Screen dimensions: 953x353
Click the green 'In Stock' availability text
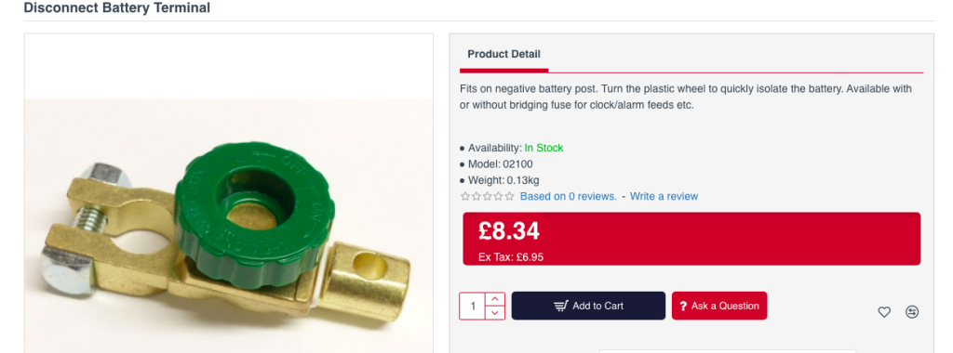[544, 148]
